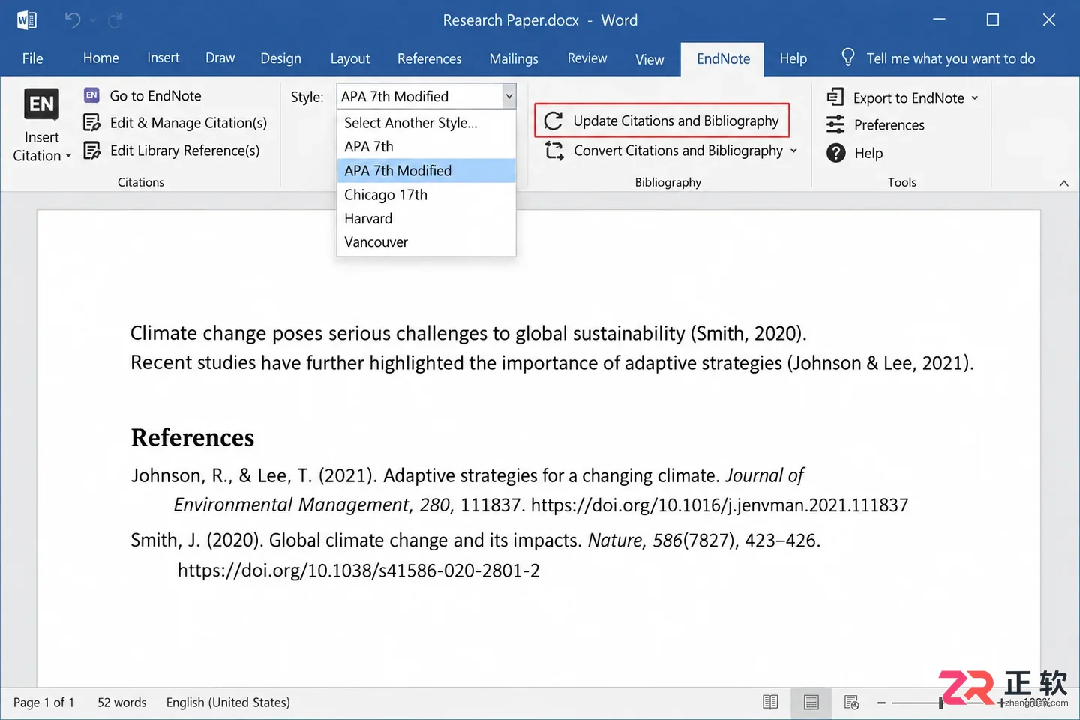Screen dimensions: 1080x720
Task: Select Chicago 17th style
Action: [426, 195]
